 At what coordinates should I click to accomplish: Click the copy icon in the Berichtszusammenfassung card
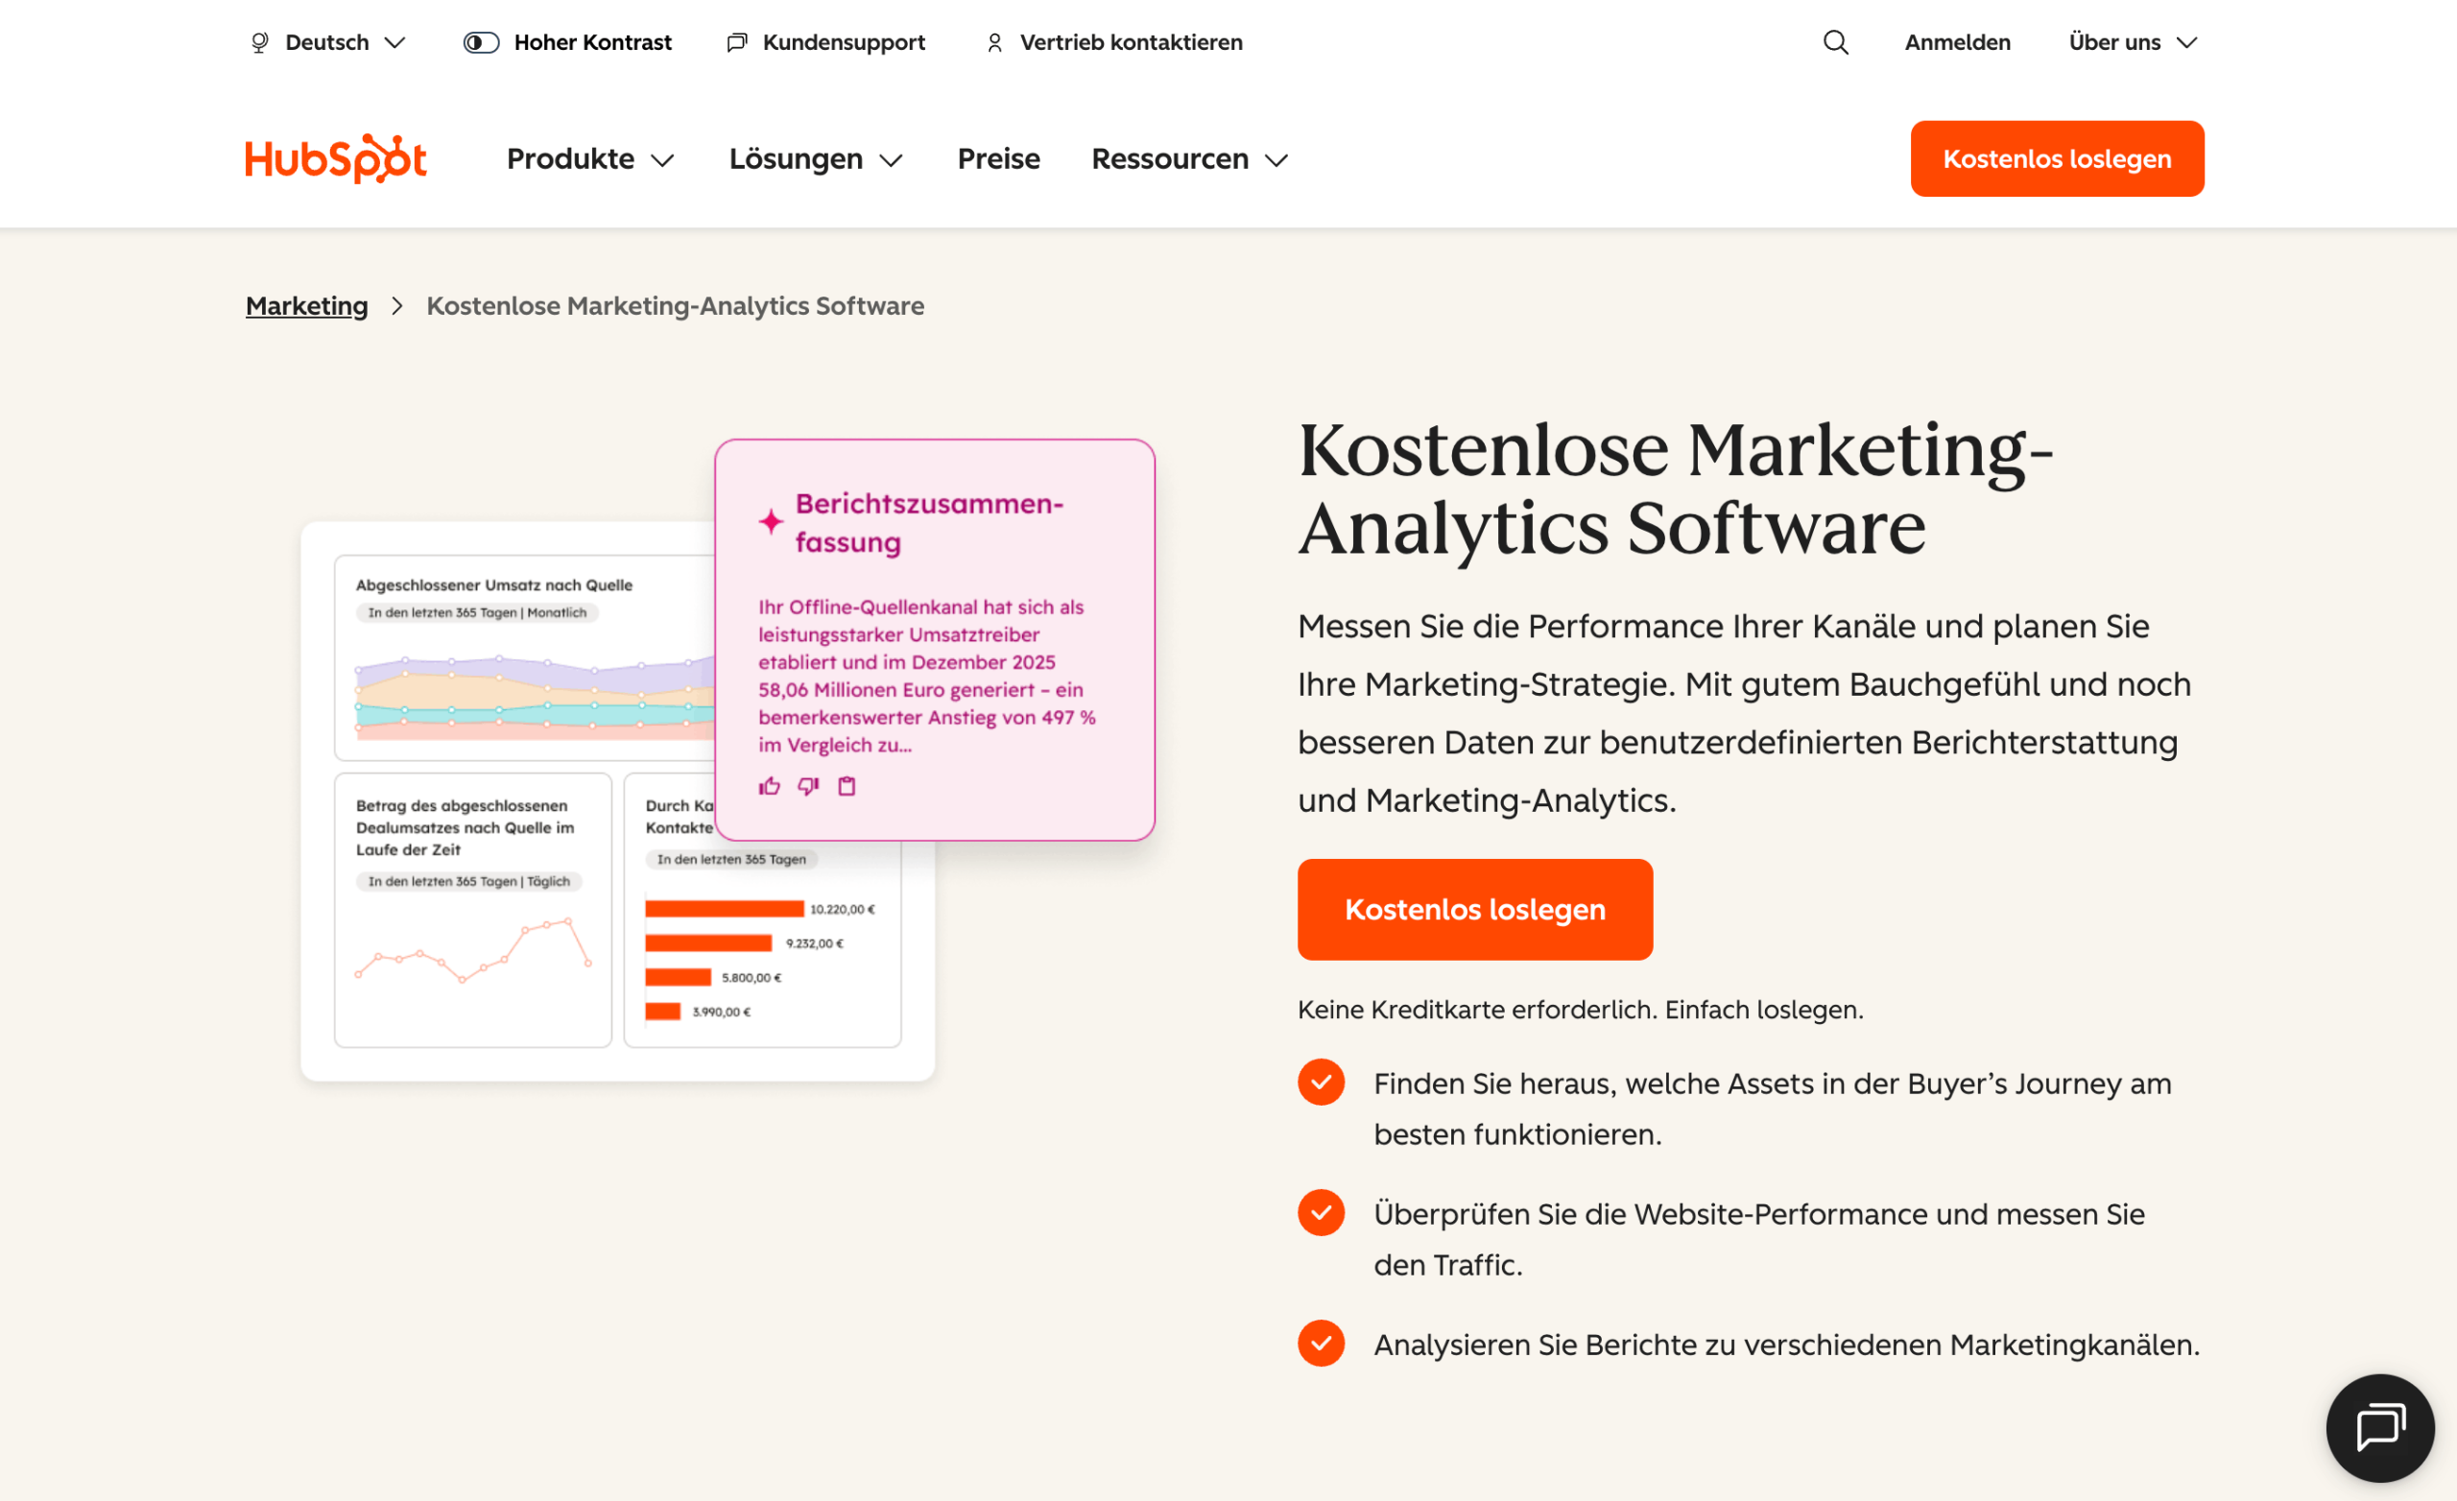pos(847,786)
